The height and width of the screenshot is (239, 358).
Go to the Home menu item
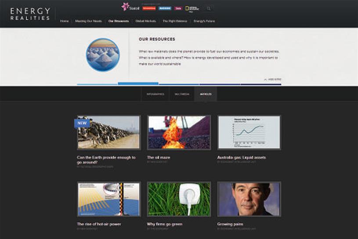64,21
